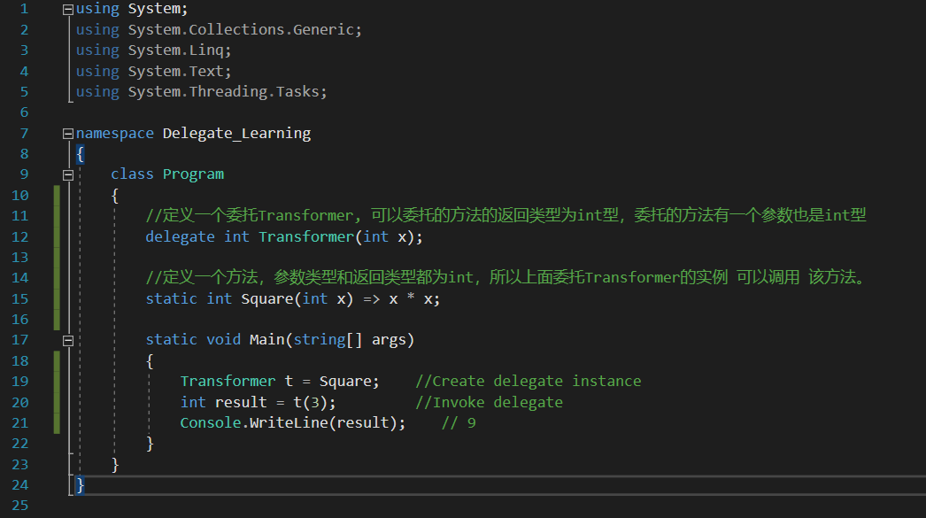Click the 'Square' method name on line 15
Viewport: 926px width, 518px height.
click(267, 299)
